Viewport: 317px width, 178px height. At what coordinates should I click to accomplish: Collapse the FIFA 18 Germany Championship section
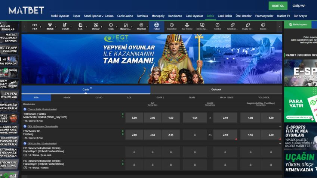point(280,127)
